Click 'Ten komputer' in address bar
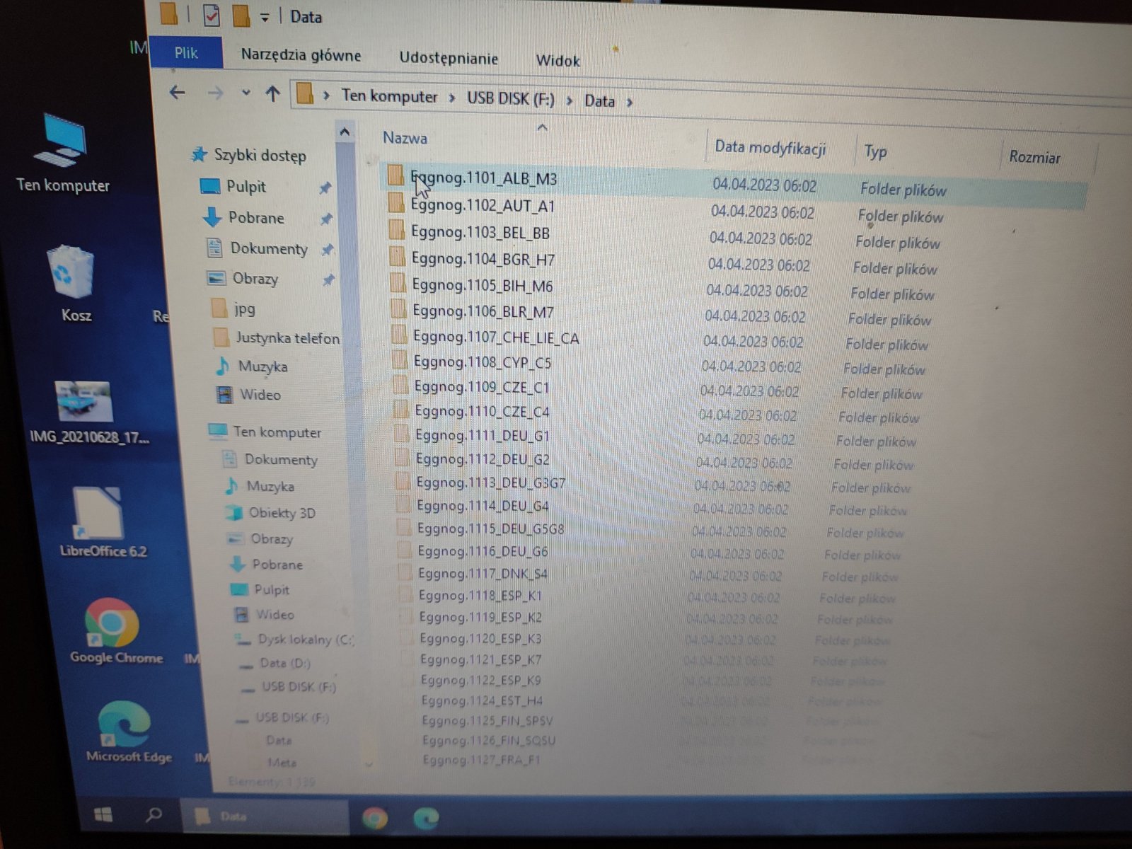The width and height of the screenshot is (1132, 849). (390, 96)
